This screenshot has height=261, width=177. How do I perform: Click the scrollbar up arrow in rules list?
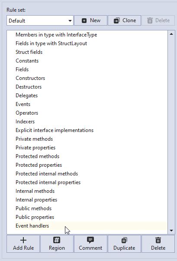point(171,34)
